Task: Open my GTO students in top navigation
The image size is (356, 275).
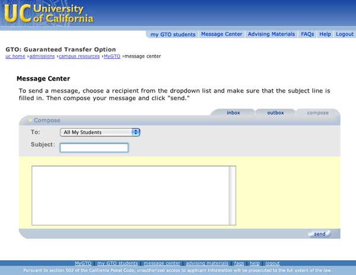Action: tap(173, 34)
